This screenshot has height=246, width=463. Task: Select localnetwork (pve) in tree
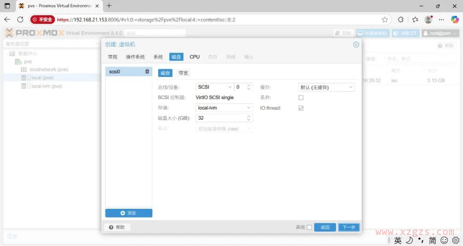(x=49, y=69)
